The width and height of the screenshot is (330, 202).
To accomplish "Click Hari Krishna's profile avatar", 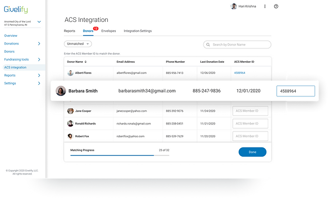I will [234, 6].
